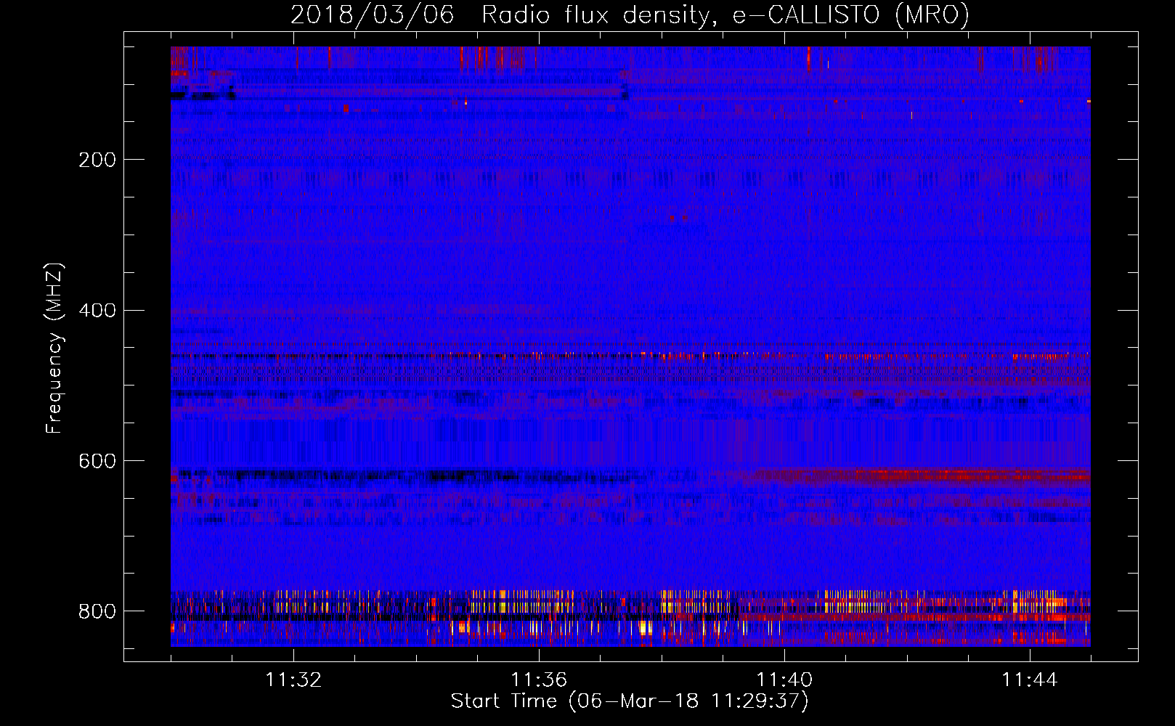1175x726 pixels.
Task: Click the 11:40 time tick label
Action: (784, 680)
